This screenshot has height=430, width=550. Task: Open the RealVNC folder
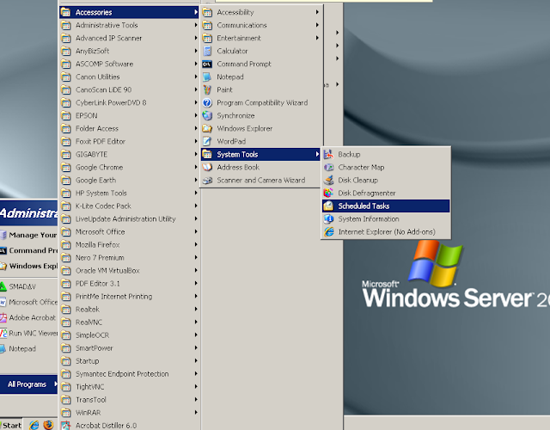tap(129, 322)
